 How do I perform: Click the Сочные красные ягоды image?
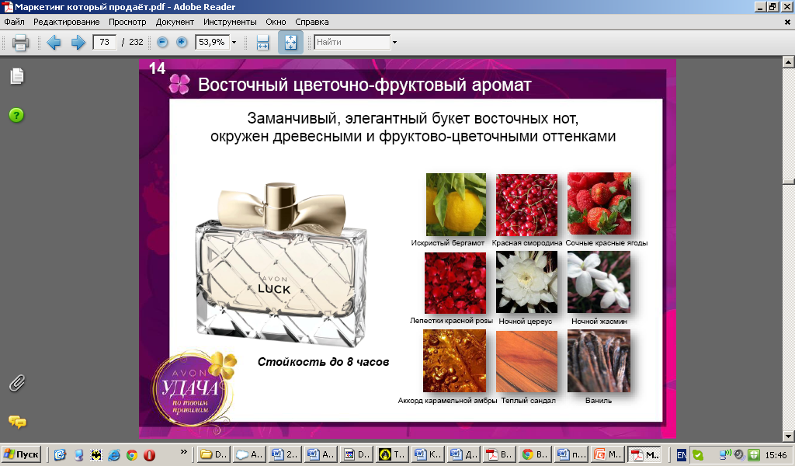(599, 203)
